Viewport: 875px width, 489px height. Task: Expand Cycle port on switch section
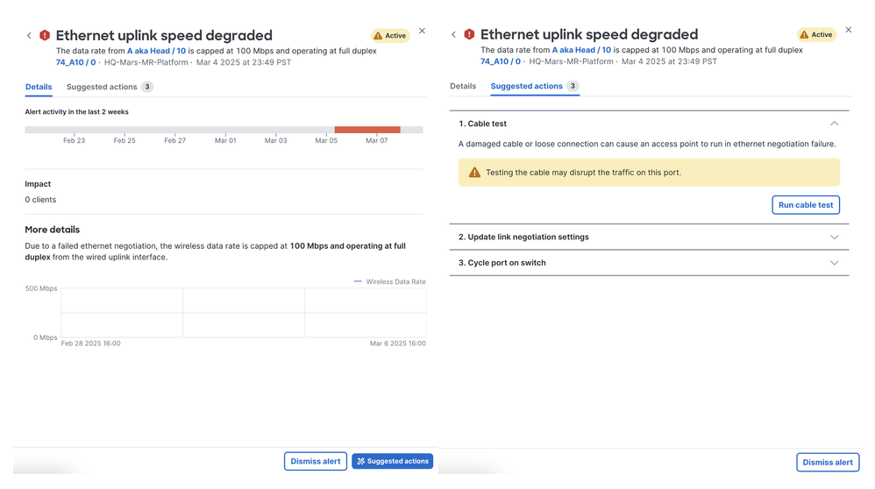click(834, 263)
